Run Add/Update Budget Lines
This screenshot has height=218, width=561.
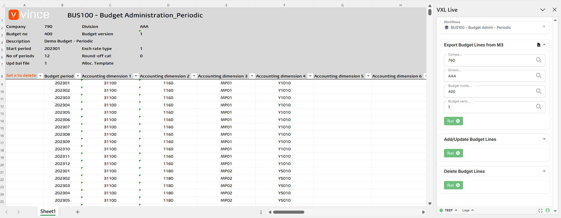point(453,153)
